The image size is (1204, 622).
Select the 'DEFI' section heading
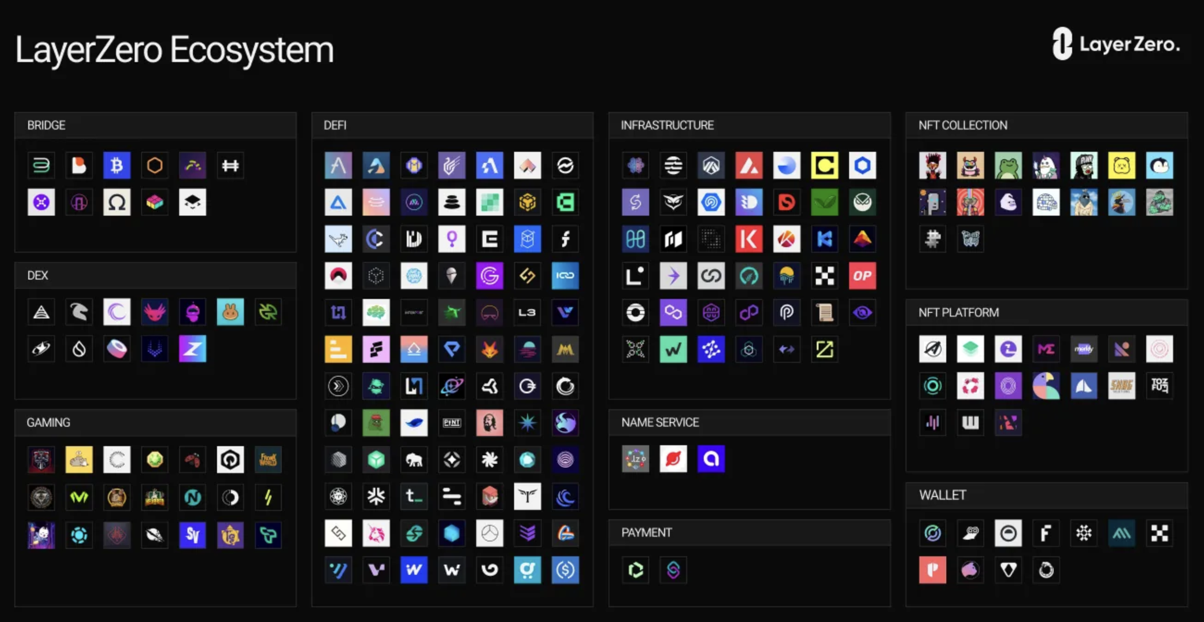pos(335,125)
